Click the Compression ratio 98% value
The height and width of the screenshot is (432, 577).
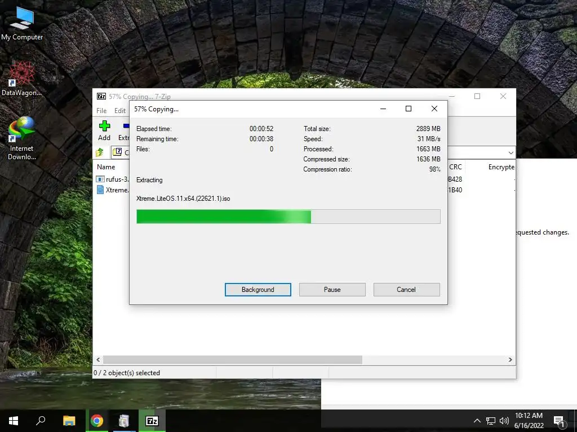[434, 169]
